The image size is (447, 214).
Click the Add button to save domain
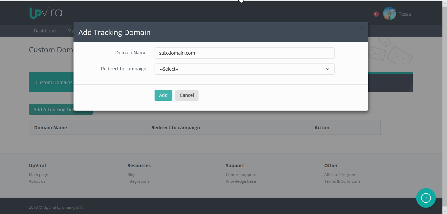[163, 95]
